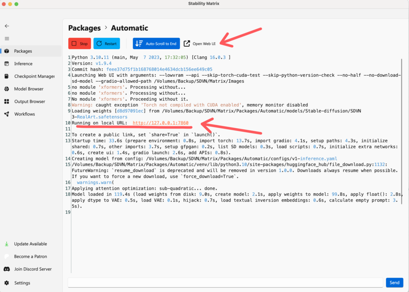Viewport: 409px width, 292px height.
Task: Open the local URL http://127.0.0.1:7860
Action: pos(160,123)
